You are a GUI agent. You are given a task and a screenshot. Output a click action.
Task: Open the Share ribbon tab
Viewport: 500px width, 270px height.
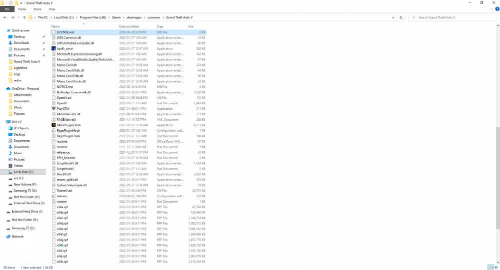(x=37, y=9)
